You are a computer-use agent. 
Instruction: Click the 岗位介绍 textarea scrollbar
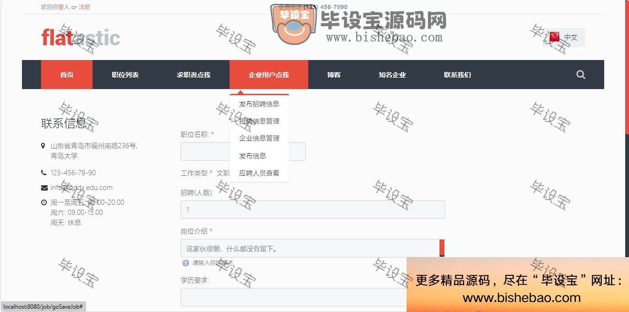pyautogui.click(x=442, y=248)
